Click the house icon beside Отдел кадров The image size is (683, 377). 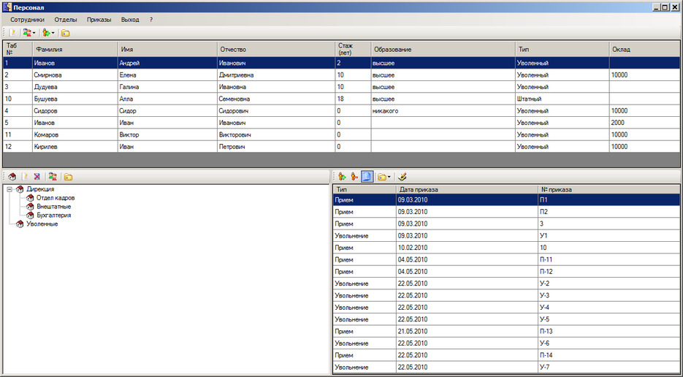pos(30,198)
